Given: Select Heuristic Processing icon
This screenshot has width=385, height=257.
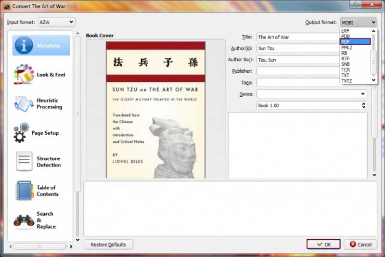Looking at the screenshot, I should (24, 104).
